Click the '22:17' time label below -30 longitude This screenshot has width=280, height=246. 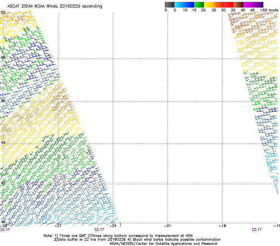pos(5,230)
